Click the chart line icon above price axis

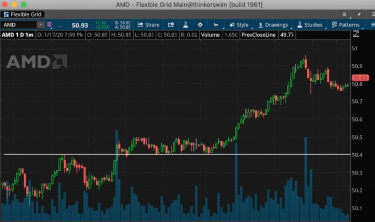(356, 34)
